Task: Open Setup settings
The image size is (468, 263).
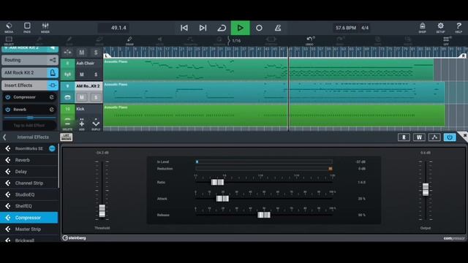Action: (x=440, y=28)
